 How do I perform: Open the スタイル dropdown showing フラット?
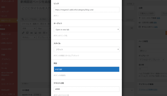pos(87,49)
